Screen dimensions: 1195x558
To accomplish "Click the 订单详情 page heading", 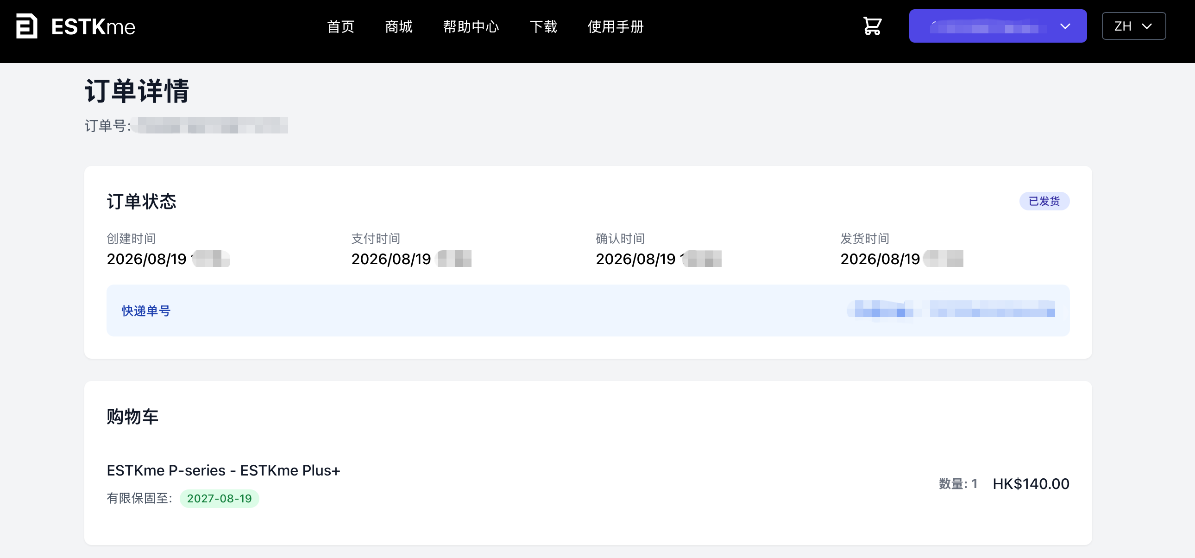I will point(137,90).
